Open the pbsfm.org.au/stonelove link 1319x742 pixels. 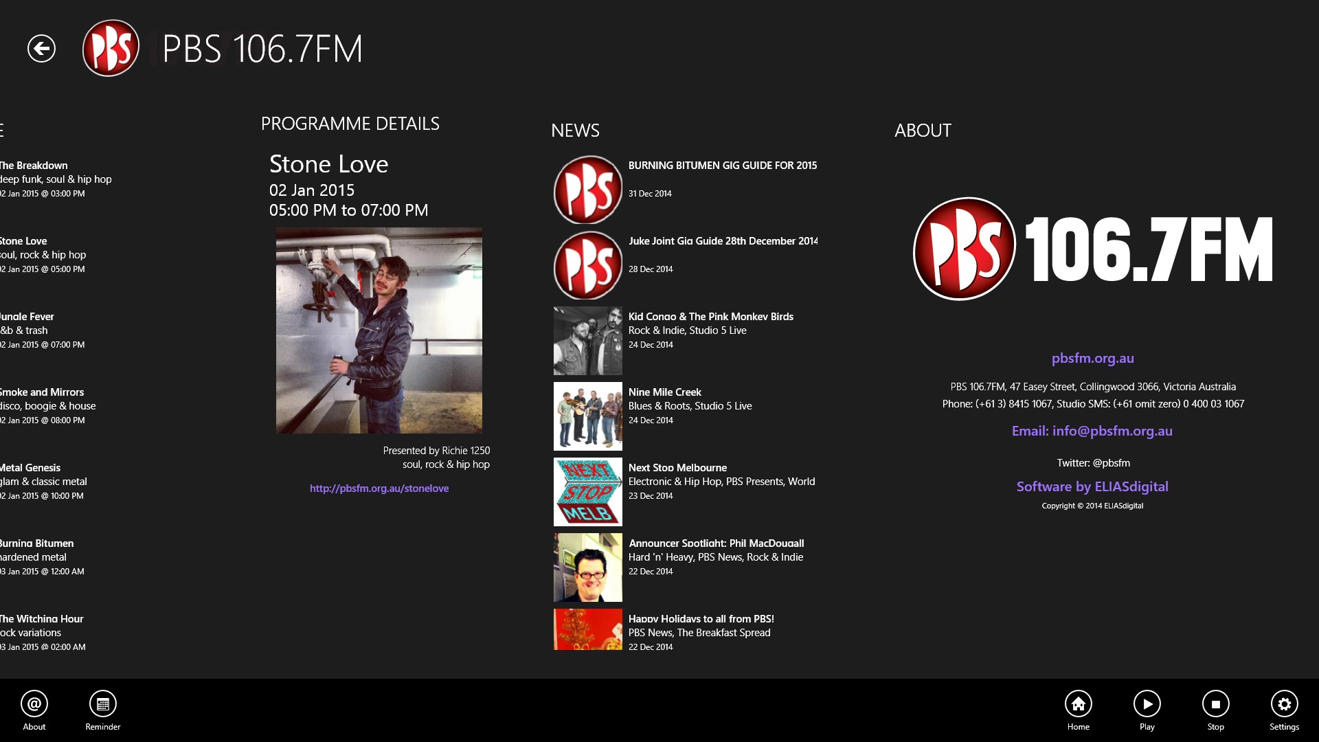point(379,488)
